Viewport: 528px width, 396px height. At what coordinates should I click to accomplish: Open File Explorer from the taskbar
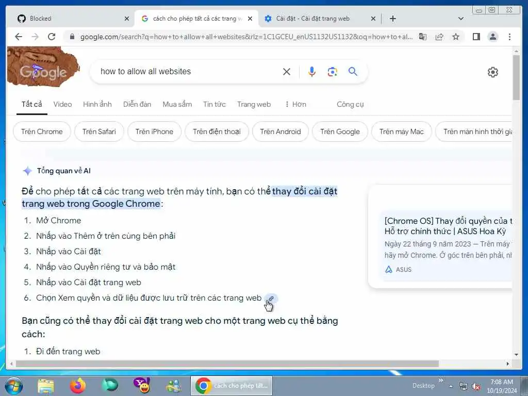(x=46, y=386)
